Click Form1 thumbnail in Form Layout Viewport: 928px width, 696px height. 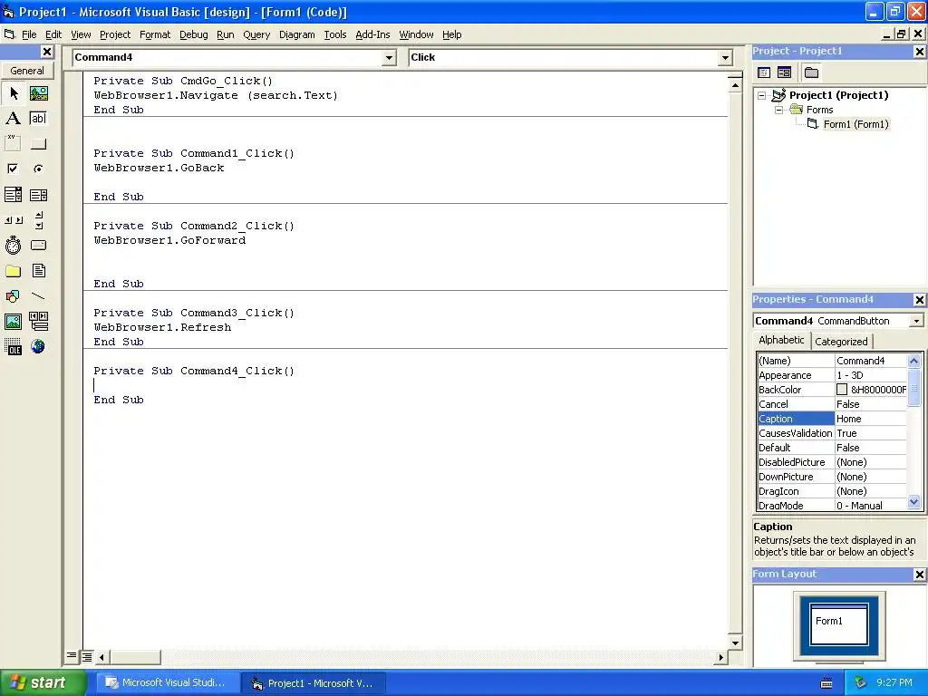tap(838, 623)
